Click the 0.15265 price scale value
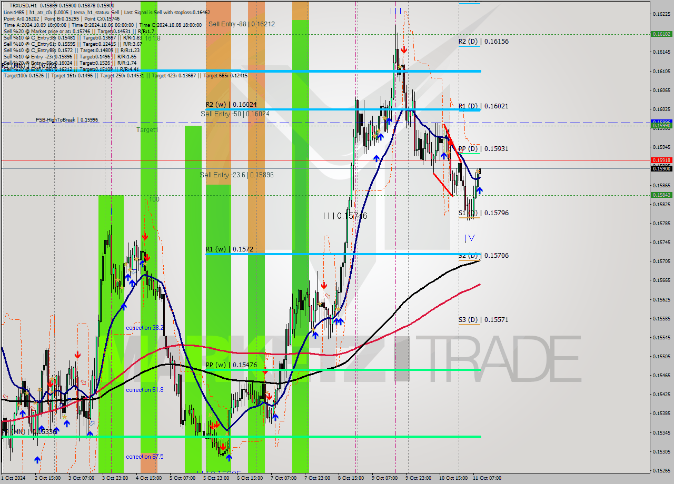 click(x=662, y=470)
